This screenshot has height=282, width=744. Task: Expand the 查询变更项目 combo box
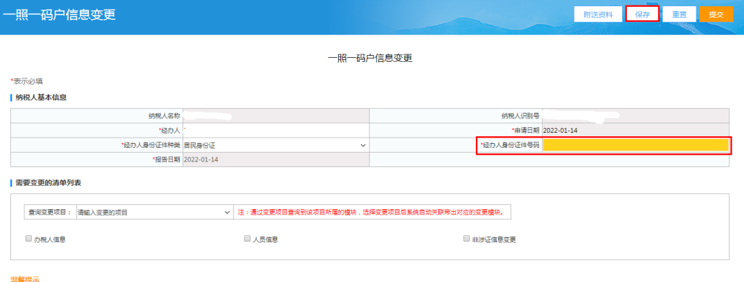point(154,213)
